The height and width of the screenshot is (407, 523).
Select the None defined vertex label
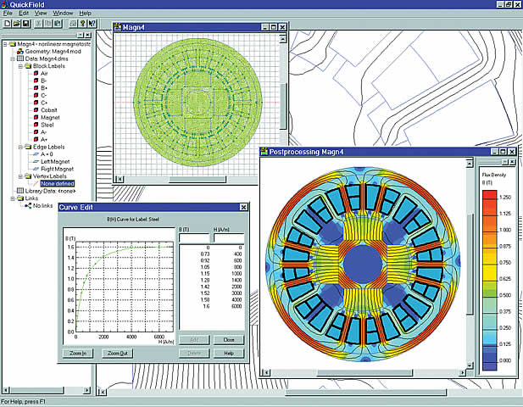(58, 183)
